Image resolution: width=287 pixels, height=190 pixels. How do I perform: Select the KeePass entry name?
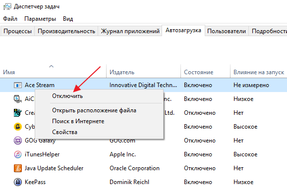coord(35,182)
